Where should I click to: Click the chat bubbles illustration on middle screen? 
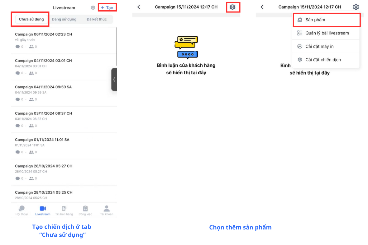coord(186,47)
